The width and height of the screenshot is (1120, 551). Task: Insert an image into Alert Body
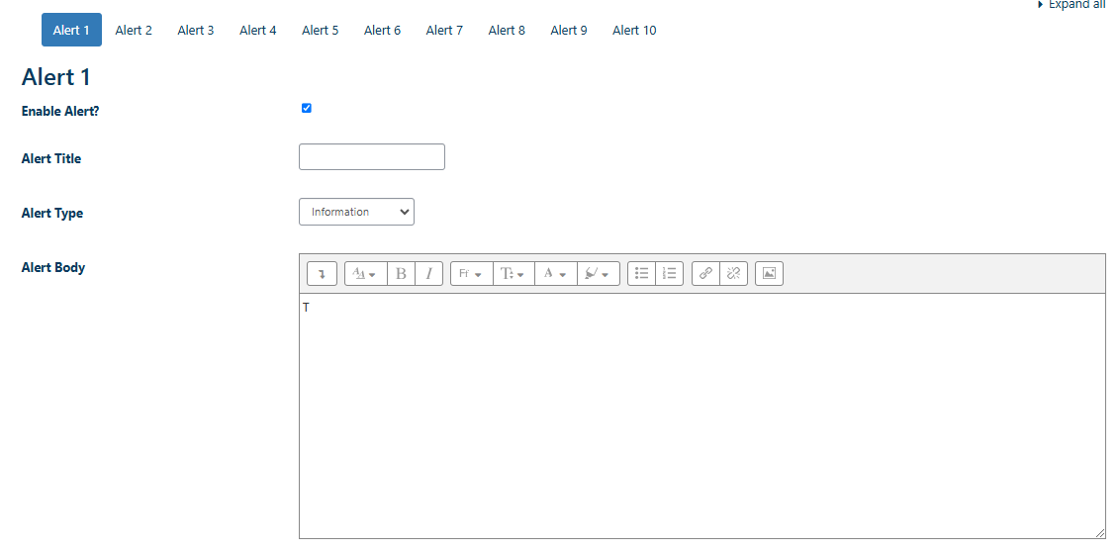770,273
